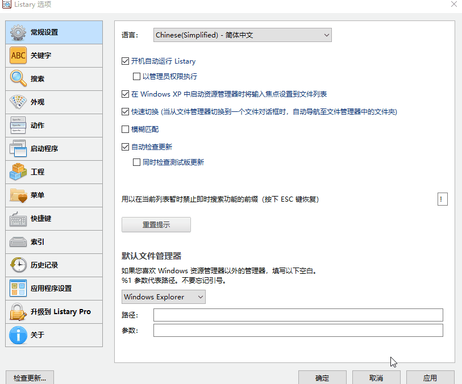The width and height of the screenshot is (462, 384).
Task: Switch to the 搜索 tab
Action: point(54,79)
